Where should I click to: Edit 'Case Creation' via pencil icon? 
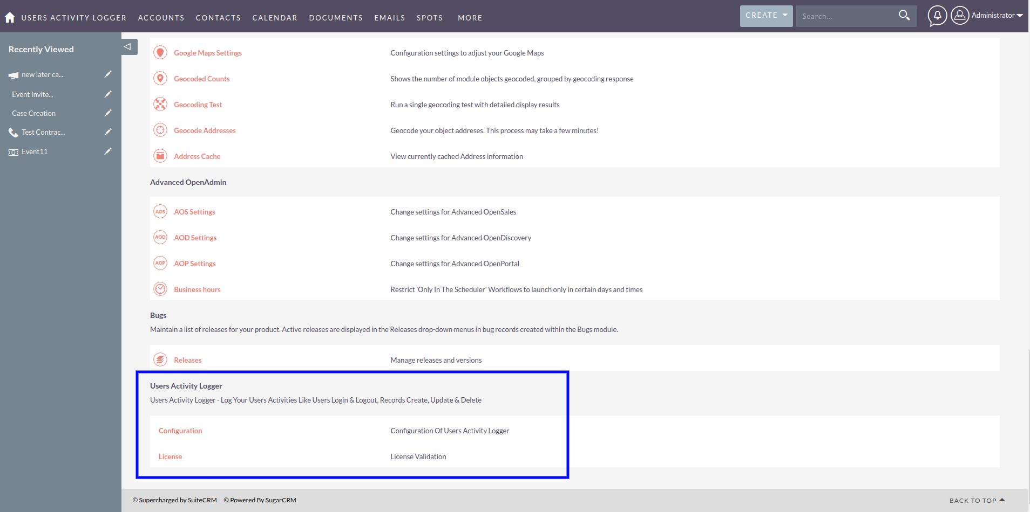point(108,113)
